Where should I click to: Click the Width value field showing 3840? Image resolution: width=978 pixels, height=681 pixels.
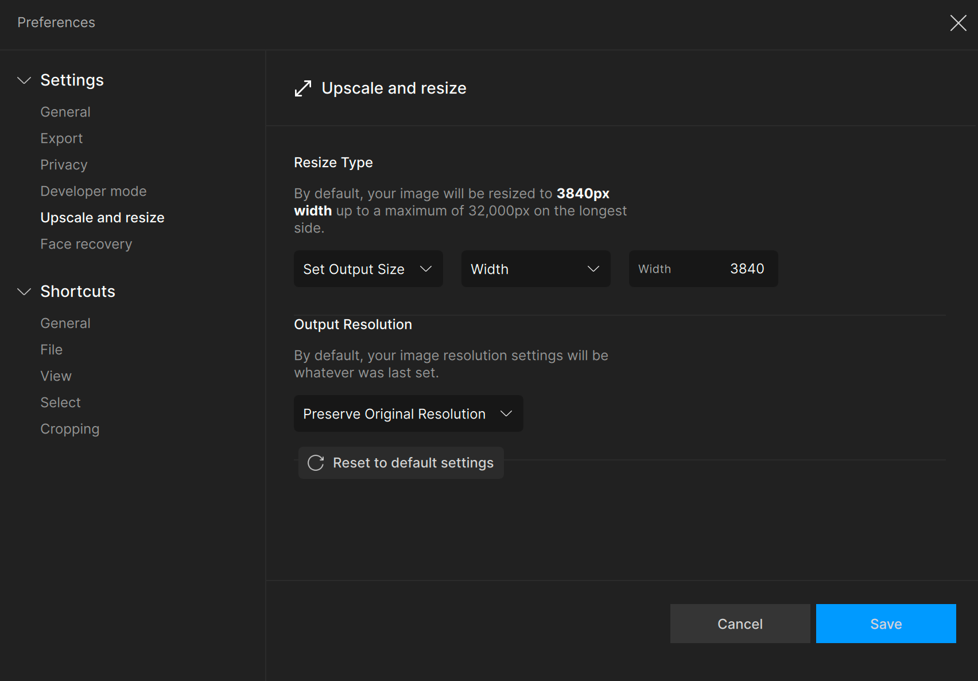[x=703, y=269]
